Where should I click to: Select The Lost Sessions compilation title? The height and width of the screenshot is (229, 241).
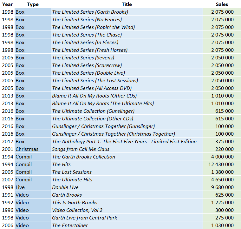[x=72, y=172]
